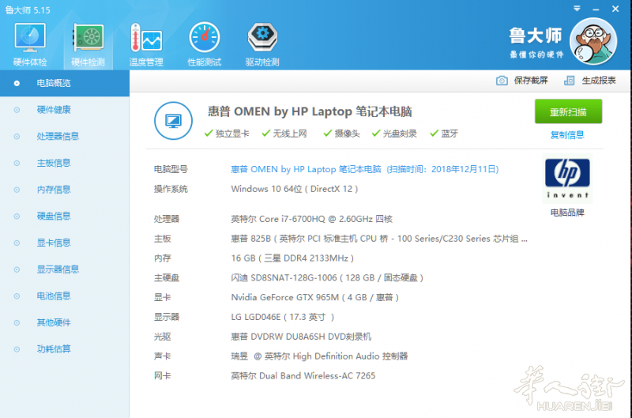Click the 闪迪 SD8SNAT-128G disk value
632x418 pixels.
[327, 277]
